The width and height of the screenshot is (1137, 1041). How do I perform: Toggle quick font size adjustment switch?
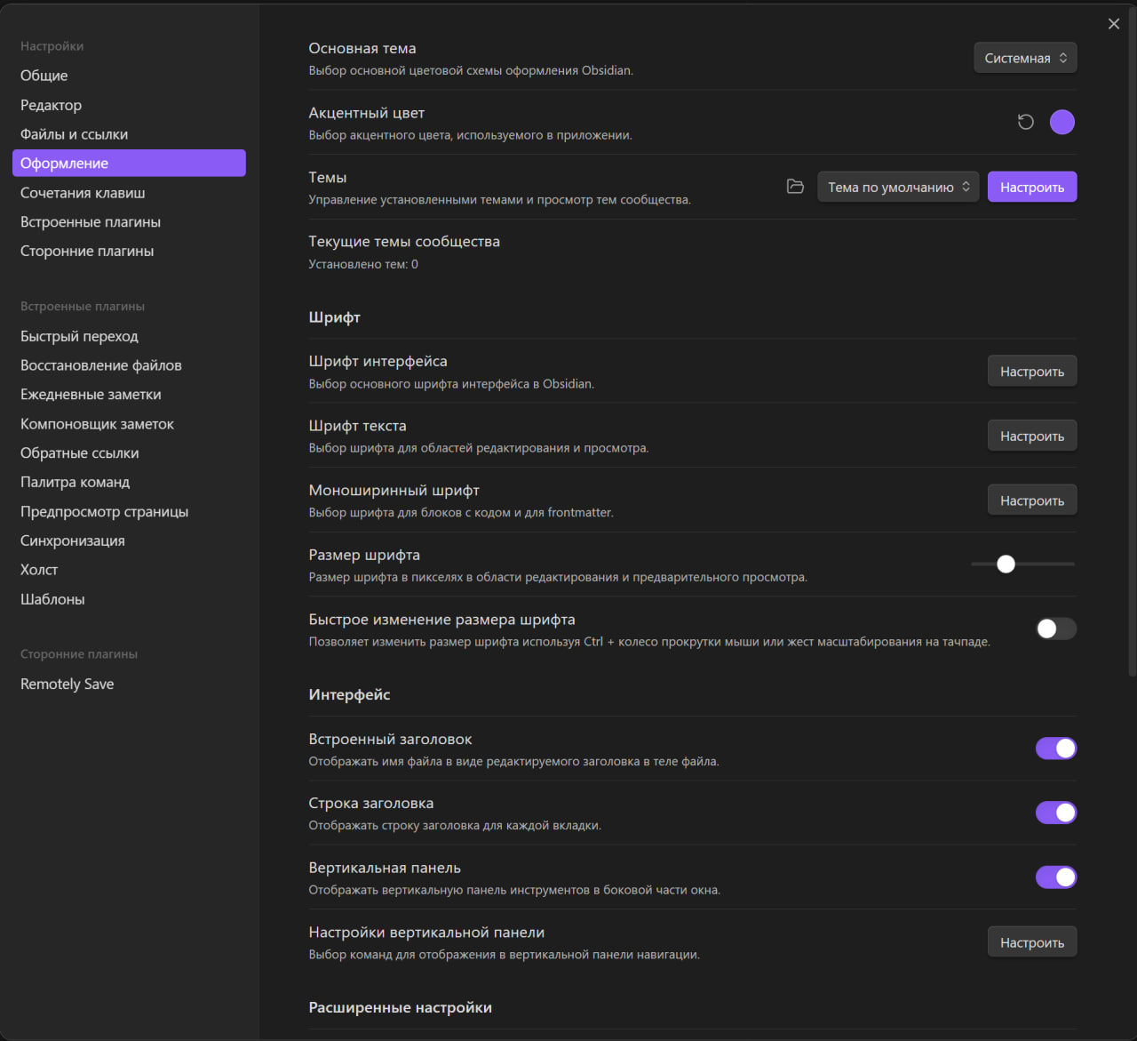(1056, 629)
